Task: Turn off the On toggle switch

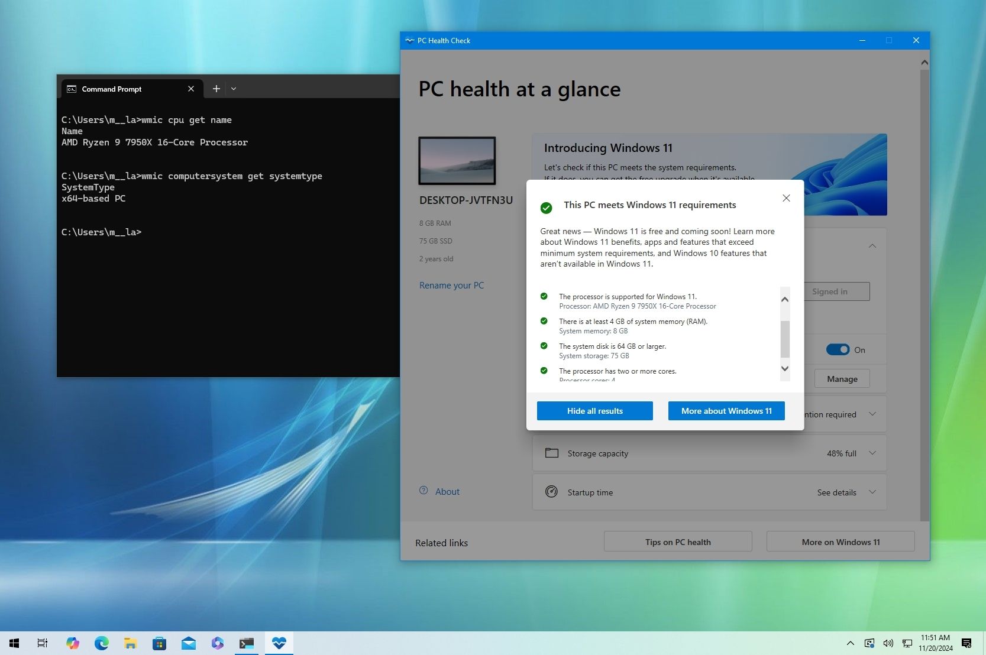Action: (838, 349)
